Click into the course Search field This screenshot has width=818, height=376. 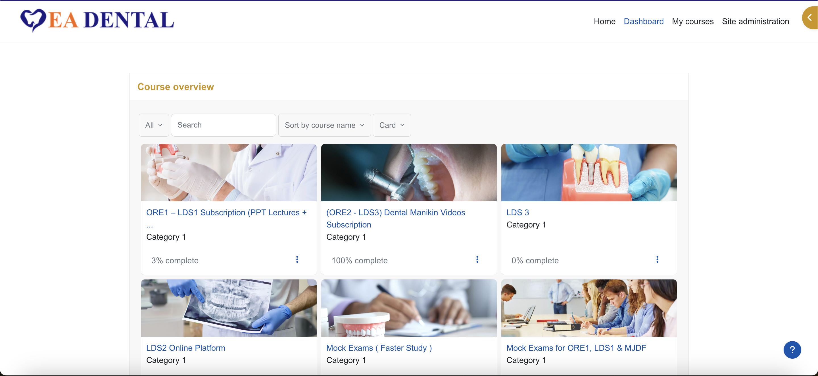pyautogui.click(x=223, y=125)
